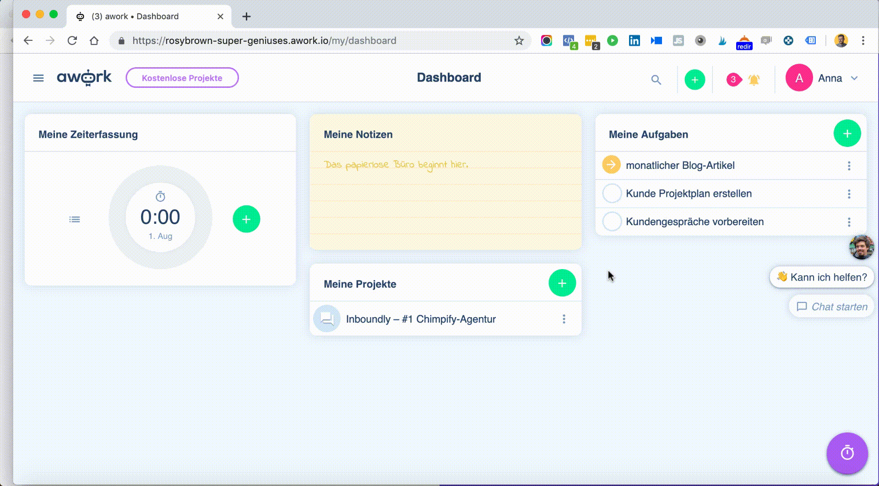This screenshot has width=879, height=486.
Task: Open options menu for monatlicher Blog-Artikel
Action: click(x=849, y=166)
